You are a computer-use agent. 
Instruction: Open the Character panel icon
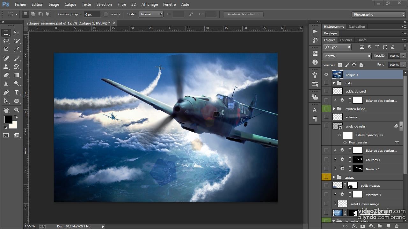(x=315, y=110)
